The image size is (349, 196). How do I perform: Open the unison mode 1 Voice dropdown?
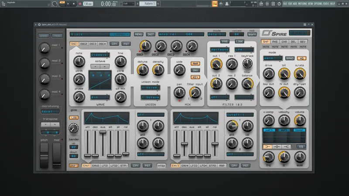tap(151, 88)
